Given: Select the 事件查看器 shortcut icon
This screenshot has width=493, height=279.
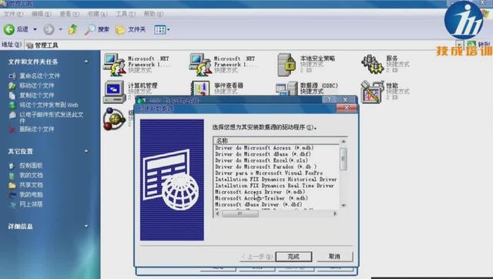Looking at the screenshot, I should 200,89.
